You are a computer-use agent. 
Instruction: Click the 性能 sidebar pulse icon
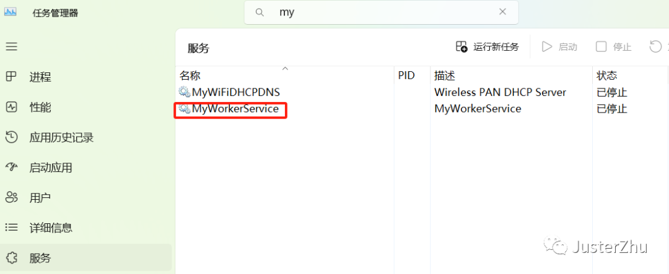12,107
